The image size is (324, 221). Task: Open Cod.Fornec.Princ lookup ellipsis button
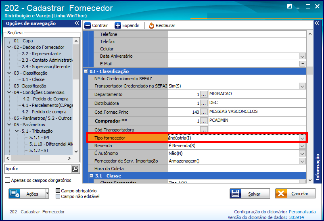pyautogui.click(x=204, y=112)
